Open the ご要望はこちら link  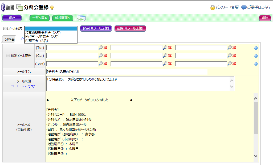(x=258, y=7)
